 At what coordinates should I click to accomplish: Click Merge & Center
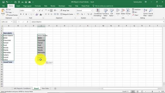tap(67, 14)
